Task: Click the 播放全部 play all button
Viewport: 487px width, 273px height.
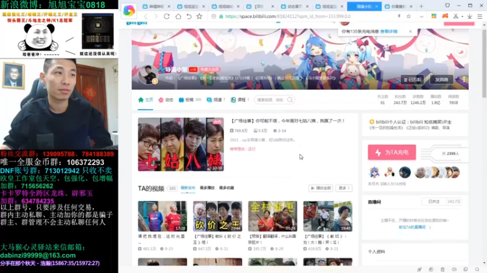Action: point(321,188)
